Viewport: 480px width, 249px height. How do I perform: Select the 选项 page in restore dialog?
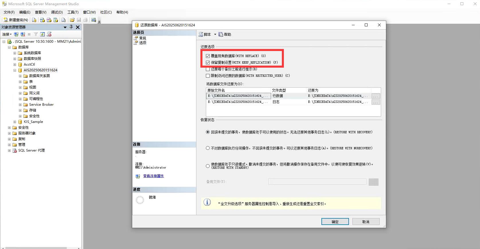(143, 43)
